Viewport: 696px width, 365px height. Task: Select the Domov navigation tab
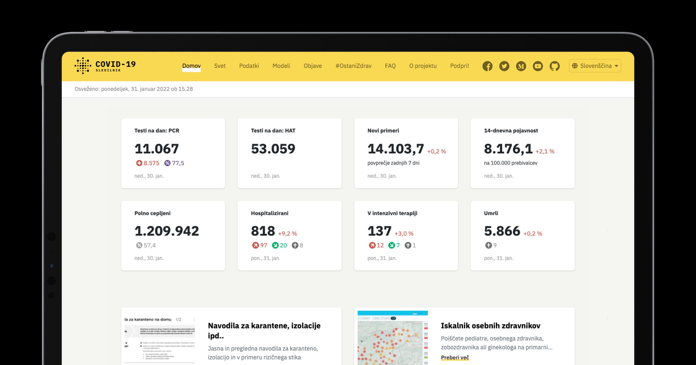pyautogui.click(x=191, y=66)
